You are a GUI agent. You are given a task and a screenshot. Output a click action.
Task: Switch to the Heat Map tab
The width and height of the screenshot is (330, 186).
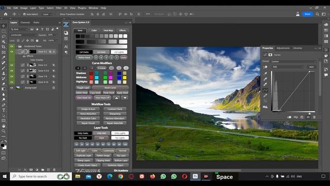108,30
